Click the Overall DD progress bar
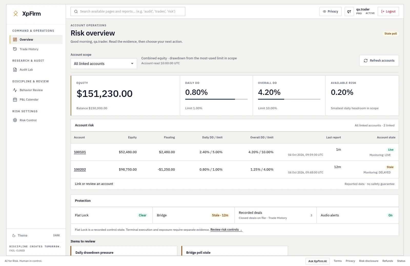Screen dimensions: 410x266 (x=289, y=99)
